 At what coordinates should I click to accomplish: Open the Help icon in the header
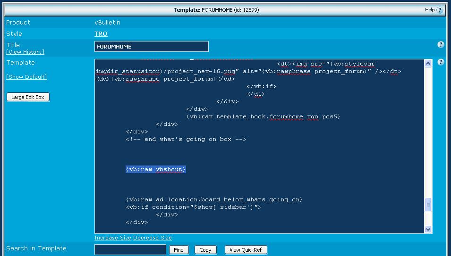(440, 10)
